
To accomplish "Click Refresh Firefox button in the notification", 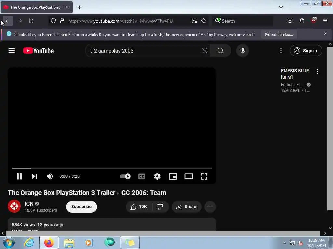I will click(x=279, y=34).
